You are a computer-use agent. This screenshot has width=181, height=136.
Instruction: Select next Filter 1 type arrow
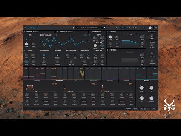[x=136, y=34]
